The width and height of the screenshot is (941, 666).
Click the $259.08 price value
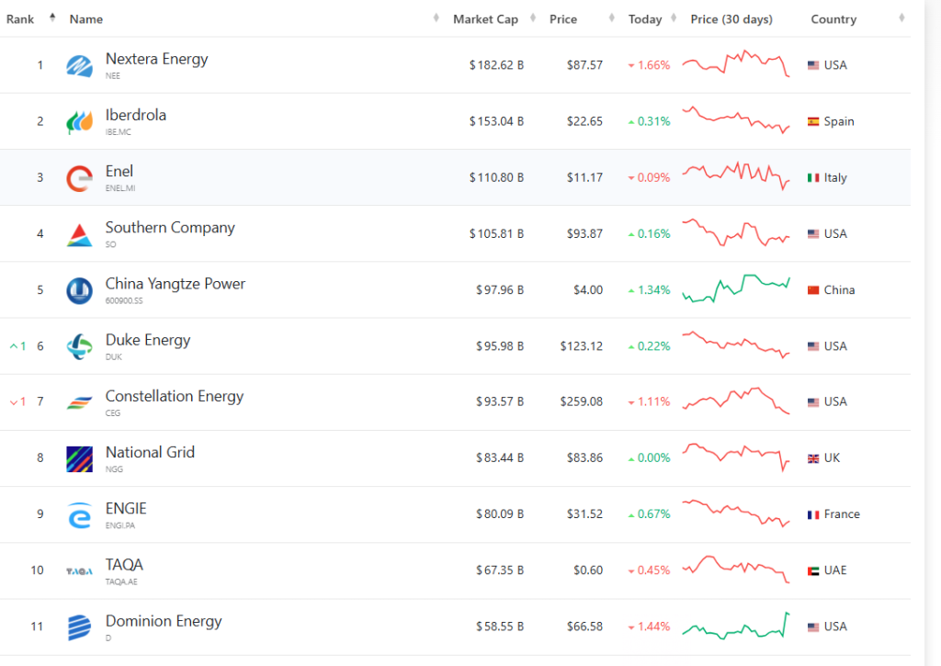(581, 401)
